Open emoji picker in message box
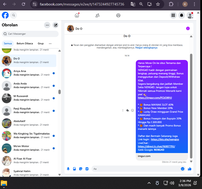The width and height of the screenshot is (202, 189). [x=182, y=169]
